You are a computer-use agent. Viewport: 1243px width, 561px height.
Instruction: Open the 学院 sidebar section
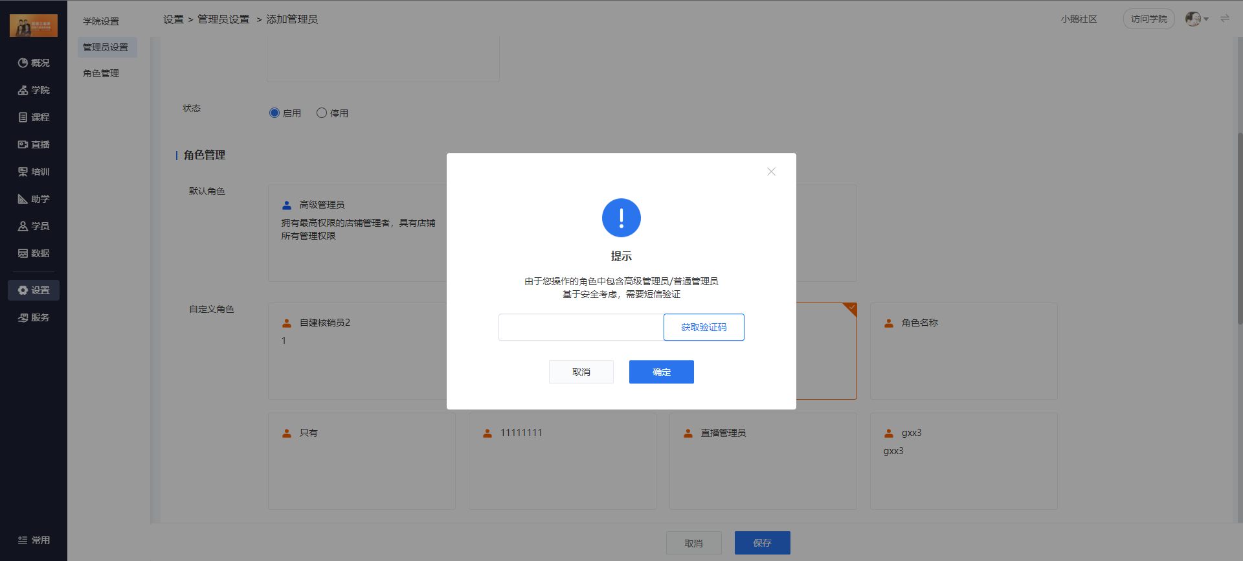point(34,90)
